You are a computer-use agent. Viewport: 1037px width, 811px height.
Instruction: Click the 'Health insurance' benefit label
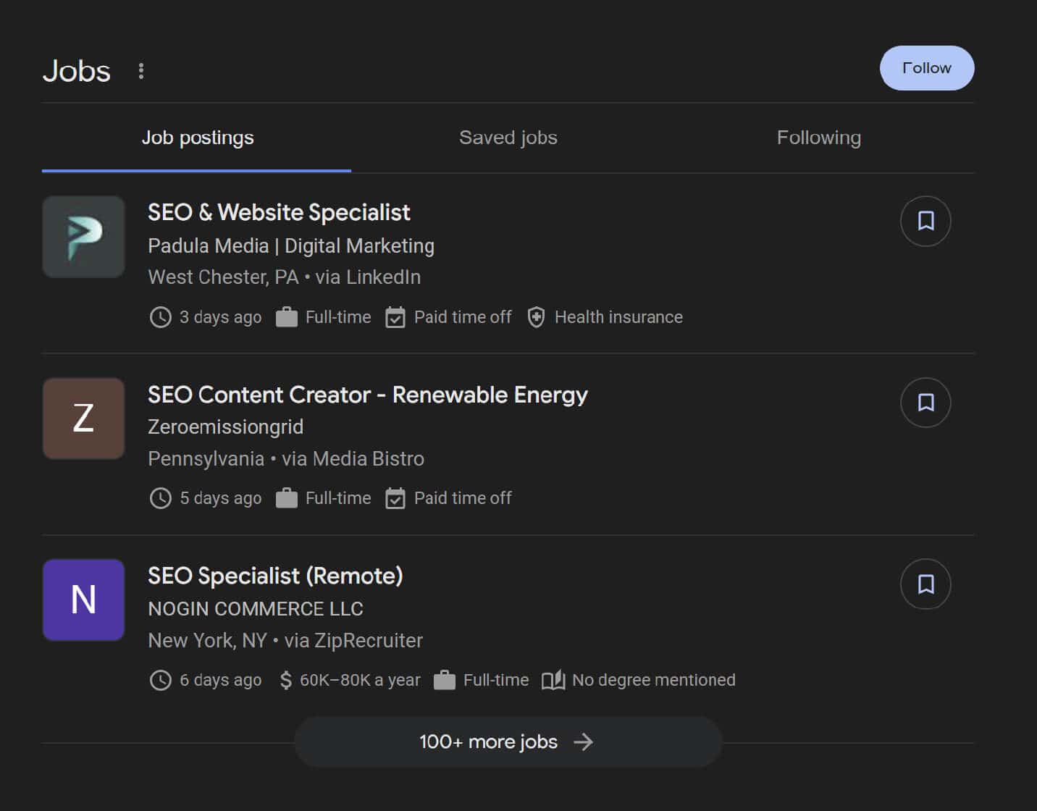[618, 317]
